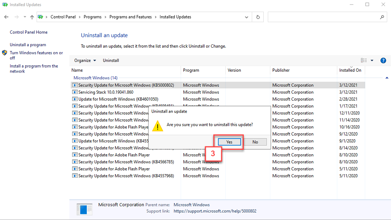Open Uninstall a program link
The height and width of the screenshot is (220, 391).
pos(28,45)
